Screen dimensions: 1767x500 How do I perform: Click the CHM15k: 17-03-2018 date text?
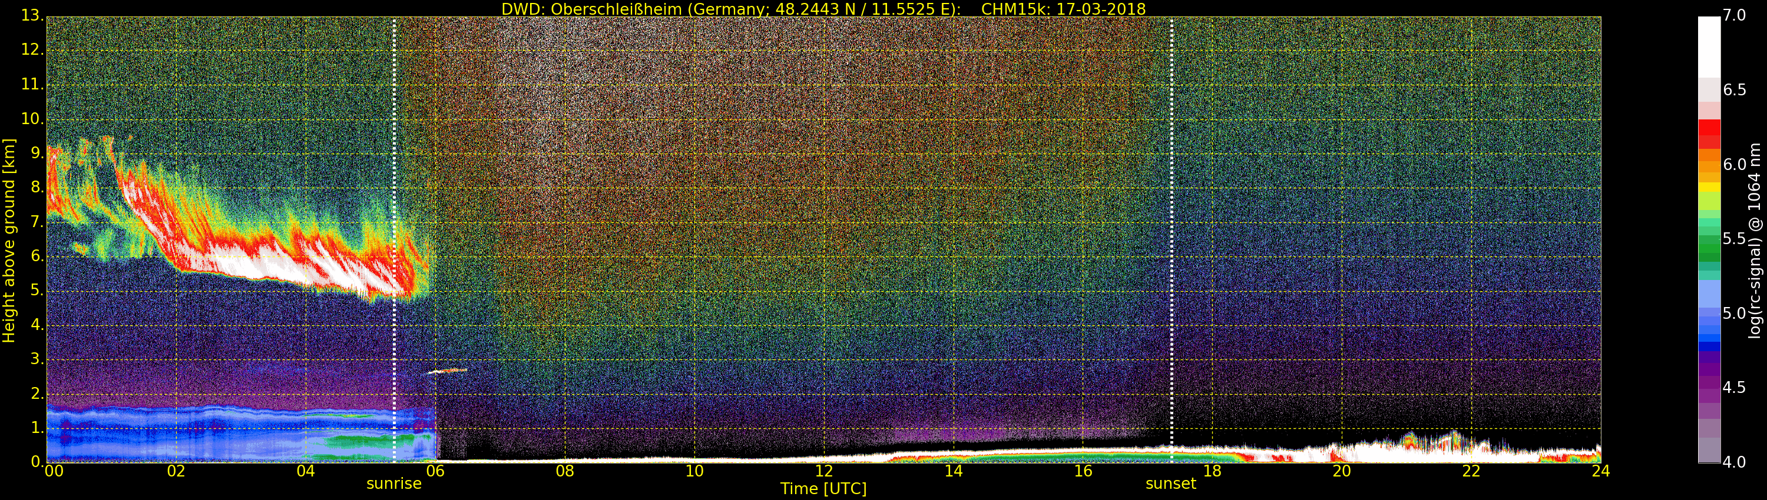click(1063, 9)
